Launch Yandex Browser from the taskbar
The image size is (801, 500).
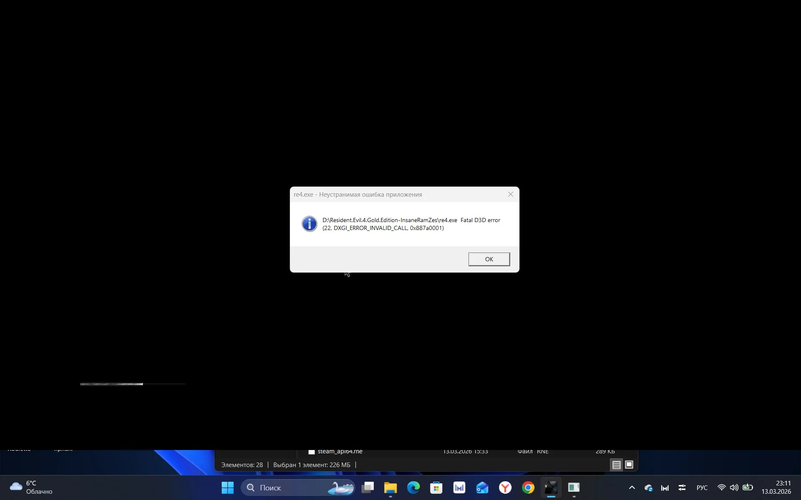(x=505, y=487)
